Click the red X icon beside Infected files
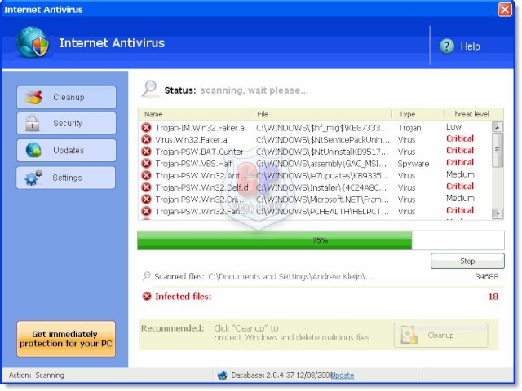 [147, 296]
